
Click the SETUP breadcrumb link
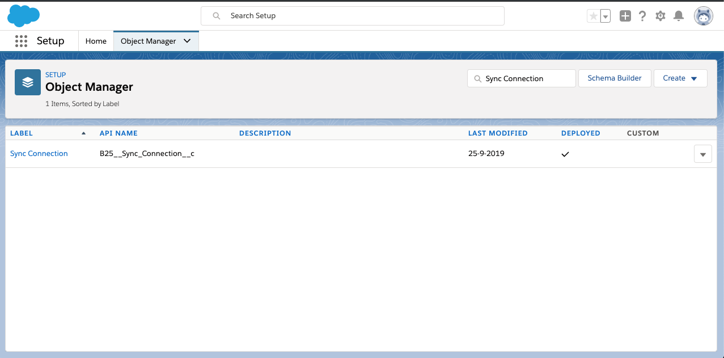click(56, 74)
